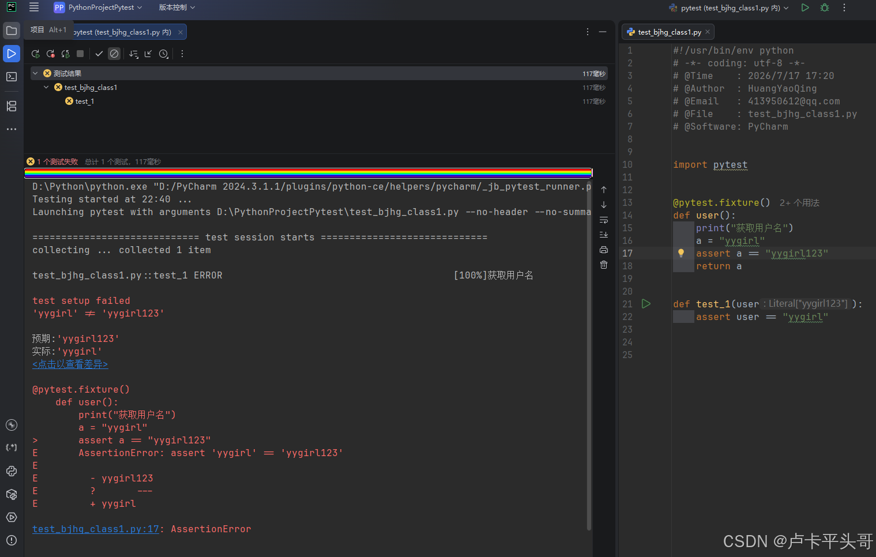Screen dimensions: 876x557
Task: Open the Run tool window in left sidebar
Action: click(12, 54)
